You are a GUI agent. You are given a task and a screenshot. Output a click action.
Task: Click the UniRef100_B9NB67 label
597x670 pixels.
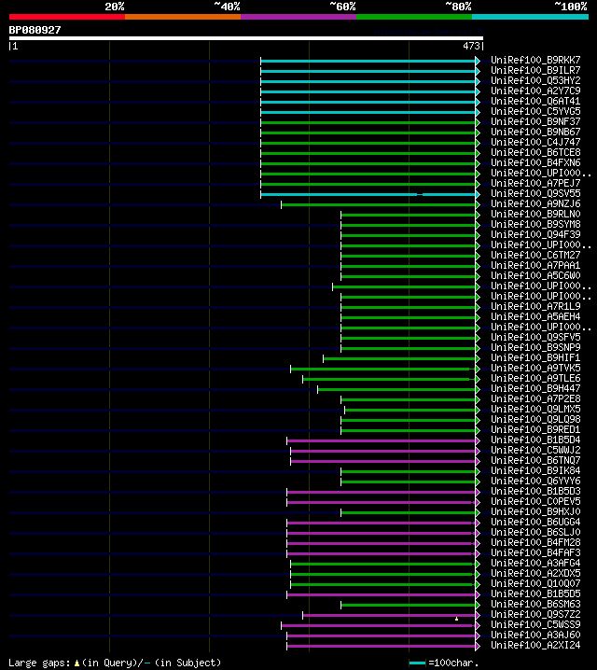coord(535,132)
